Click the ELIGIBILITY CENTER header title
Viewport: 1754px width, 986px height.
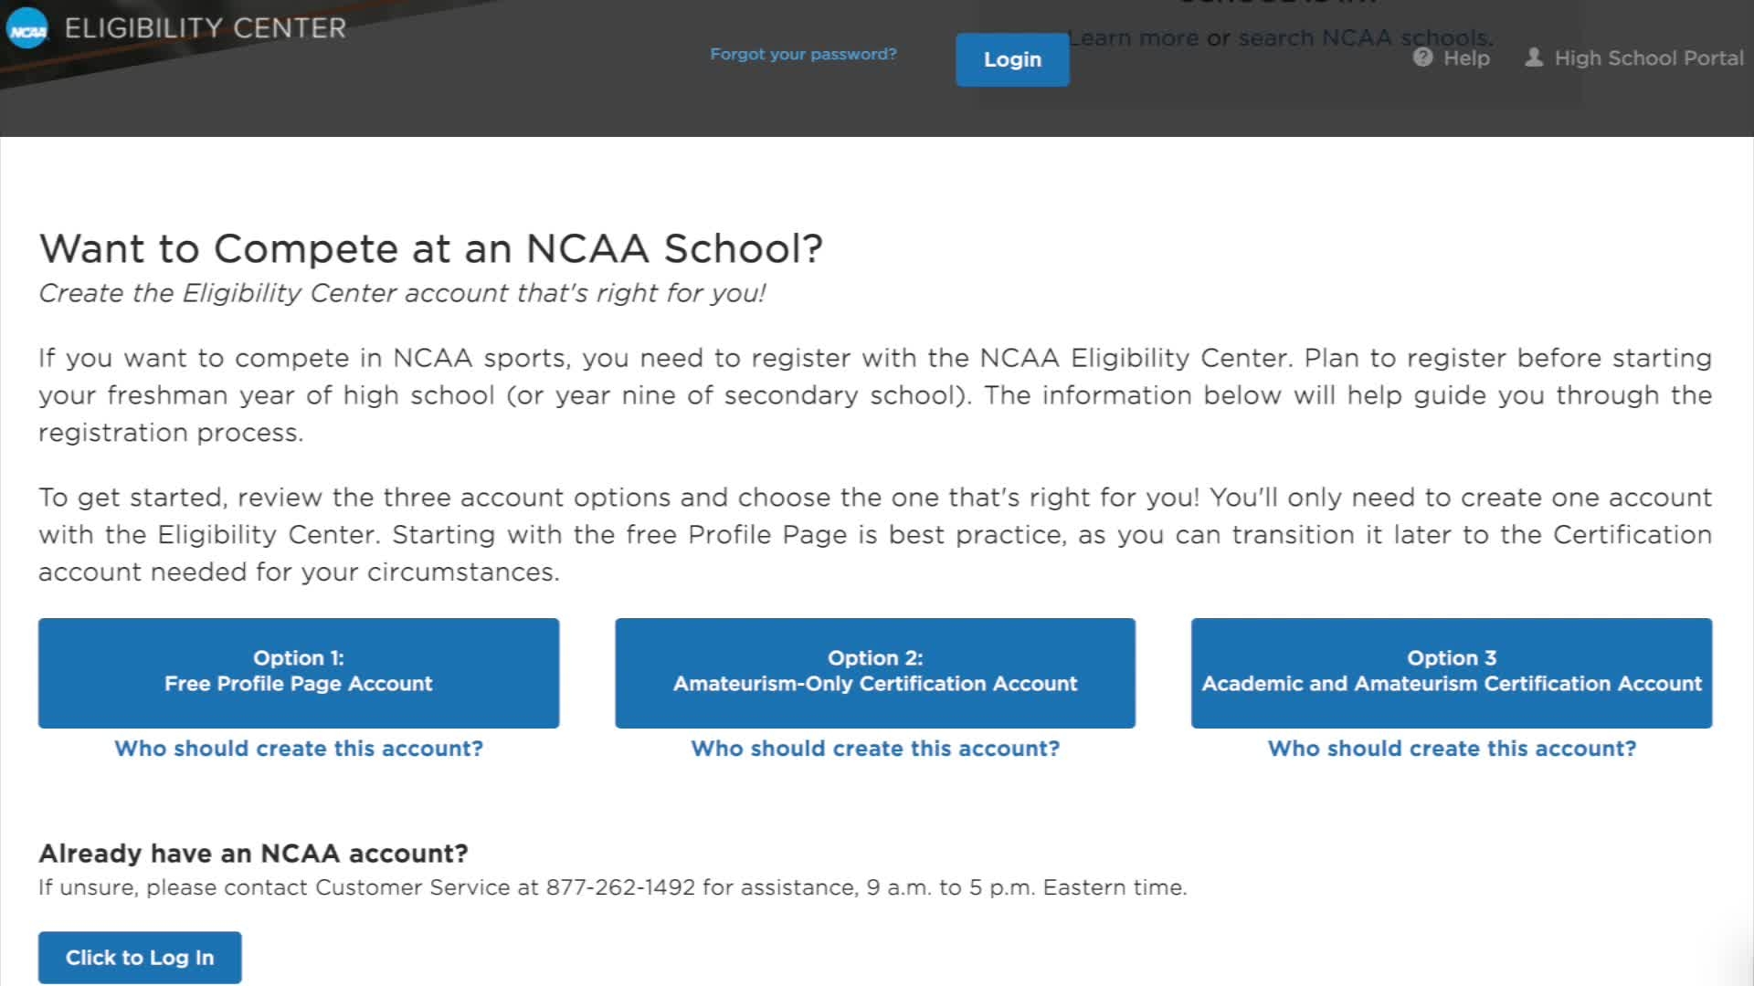[x=206, y=28]
